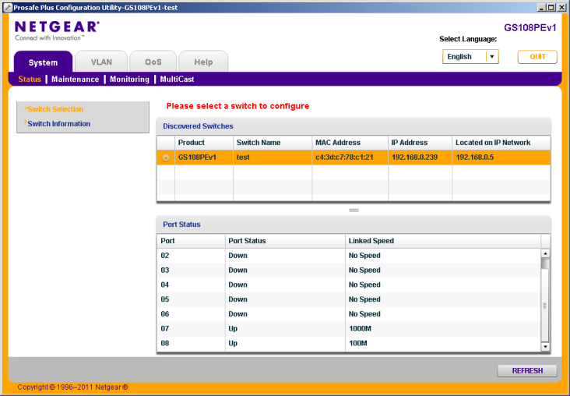Click the Up status of port 08
This screenshot has width=570, height=396.
pos(233,343)
